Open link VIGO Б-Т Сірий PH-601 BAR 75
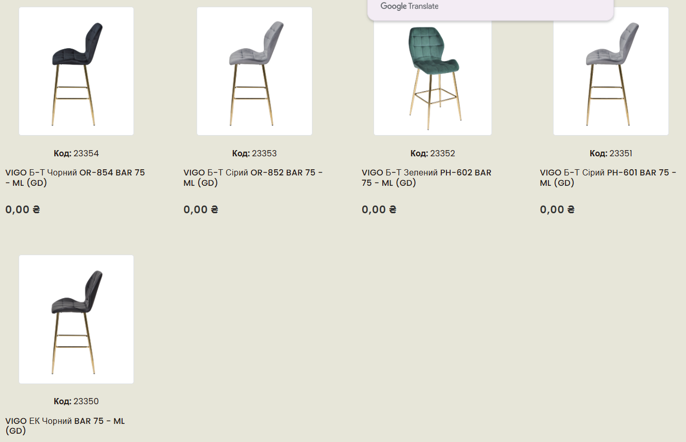This screenshot has height=442, width=686. (x=608, y=178)
